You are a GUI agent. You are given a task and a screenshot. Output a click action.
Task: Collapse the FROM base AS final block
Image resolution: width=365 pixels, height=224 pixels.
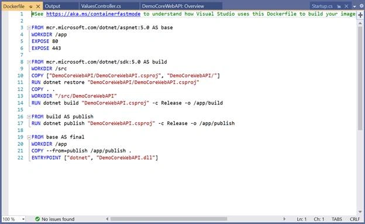[29, 137]
